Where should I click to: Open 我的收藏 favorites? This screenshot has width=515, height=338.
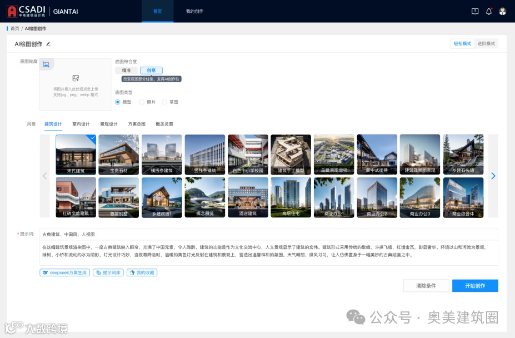142,272
